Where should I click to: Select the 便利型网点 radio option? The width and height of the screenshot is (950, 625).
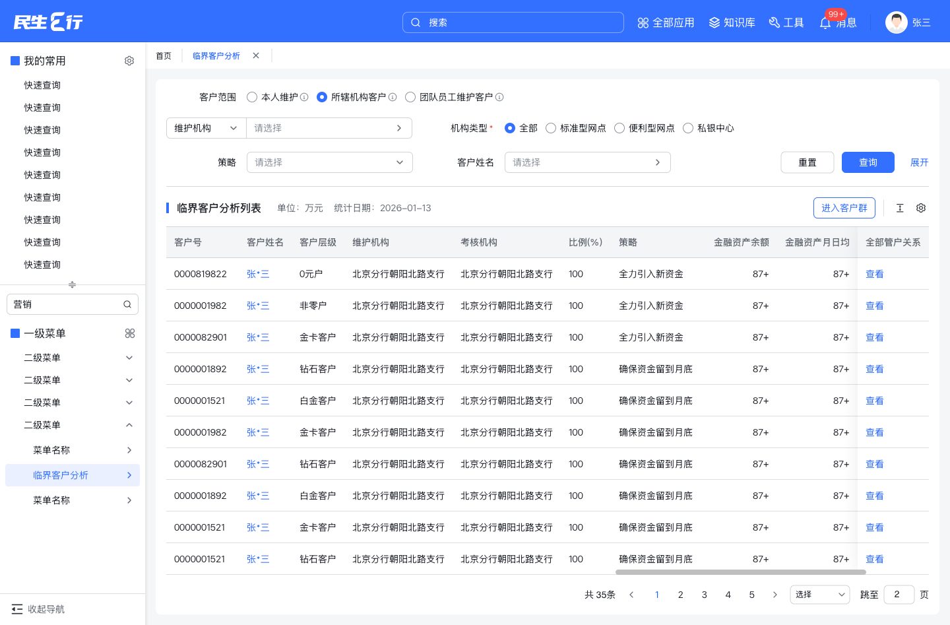619,128
